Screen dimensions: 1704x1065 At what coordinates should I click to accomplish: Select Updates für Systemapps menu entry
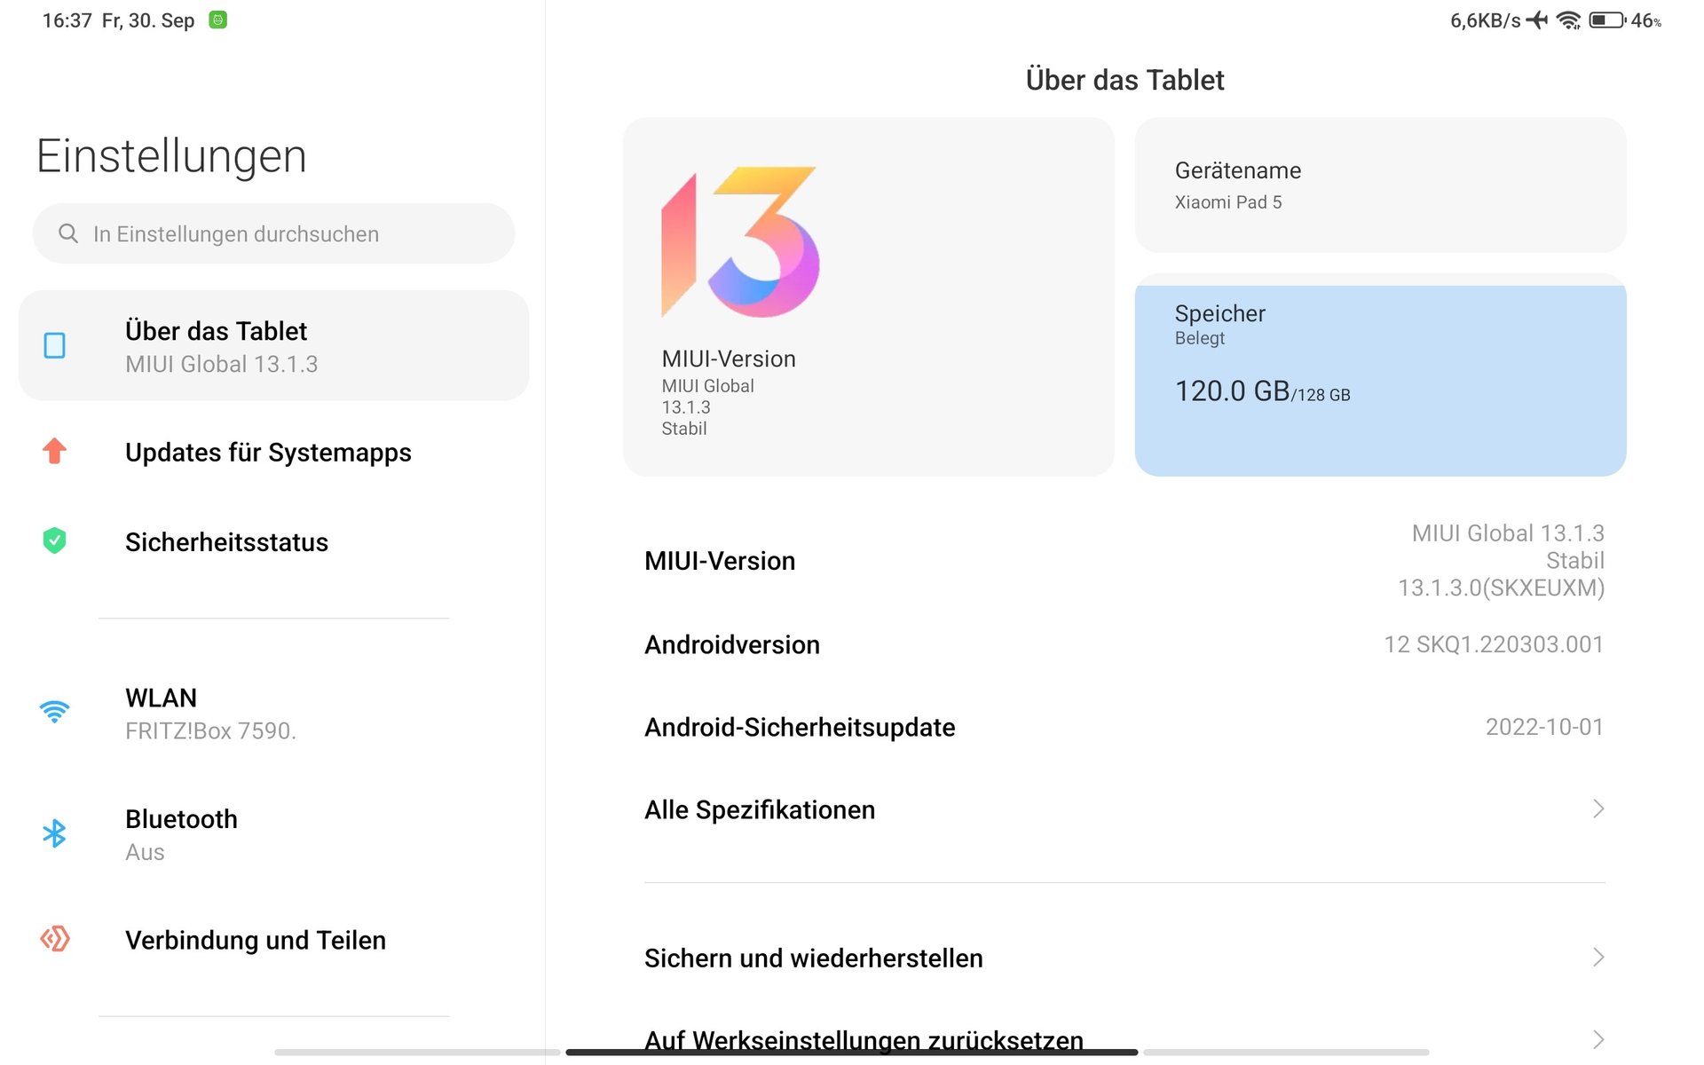coord(268,453)
